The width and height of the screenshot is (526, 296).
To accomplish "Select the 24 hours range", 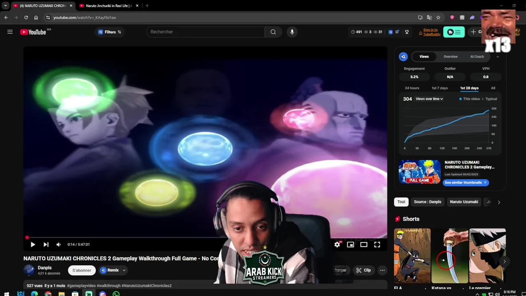I will (x=412, y=88).
